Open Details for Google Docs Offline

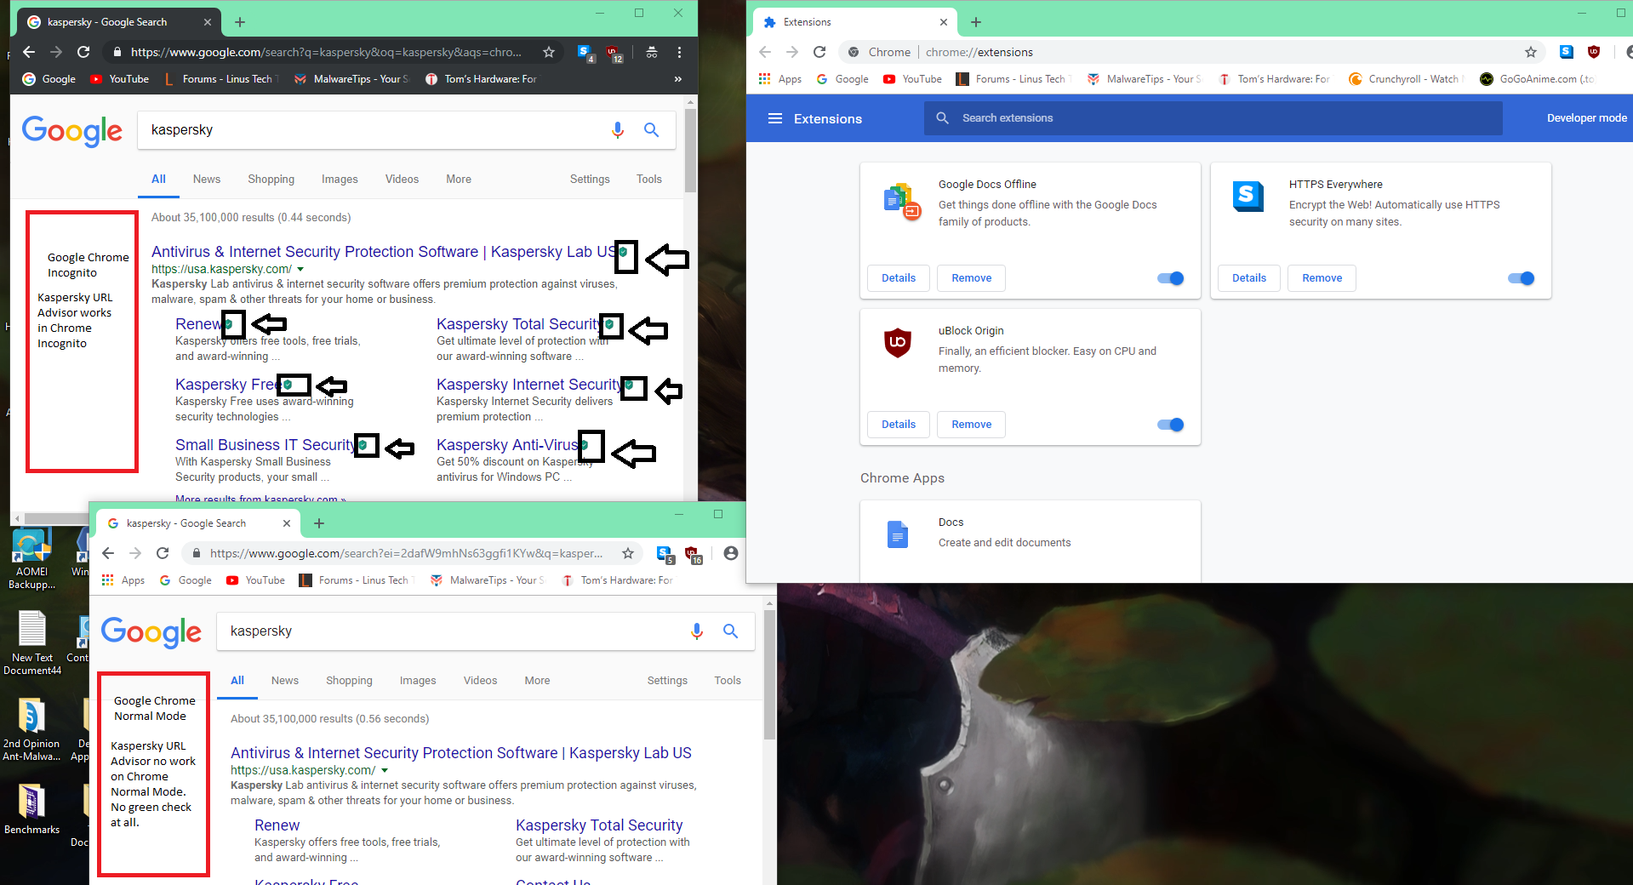[x=899, y=278]
